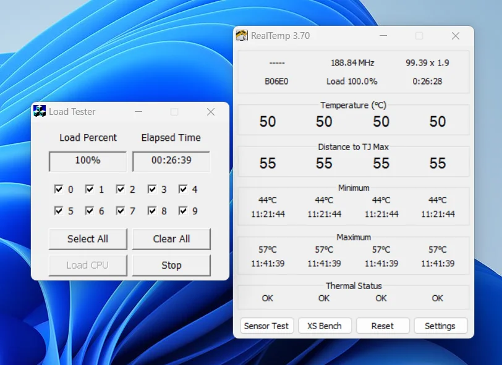Click the Load Percent 100% field
The width and height of the screenshot is (502, 365).
(x=88, y=161)
